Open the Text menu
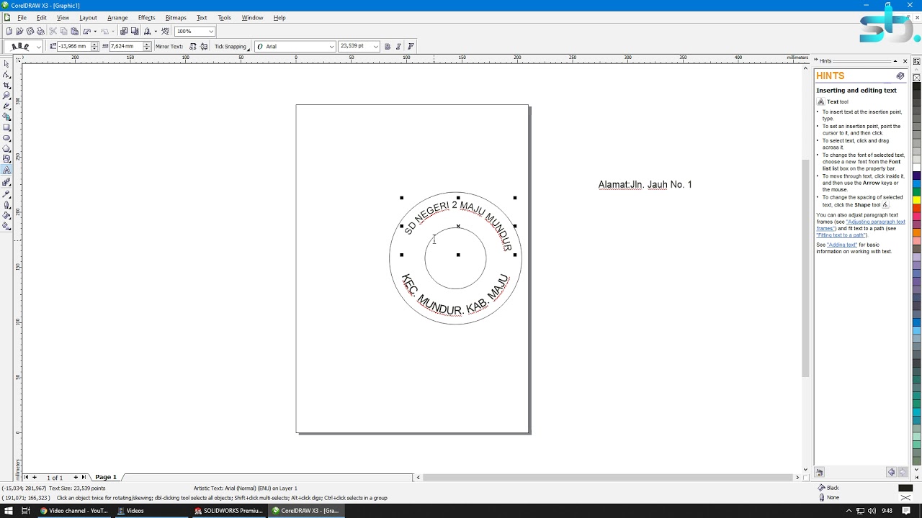The width and height of the screenshot is (922, 518). pyautogui.click(x=202, y=17)
